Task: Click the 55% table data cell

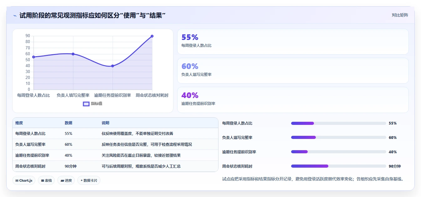Action: coord(69,134)
